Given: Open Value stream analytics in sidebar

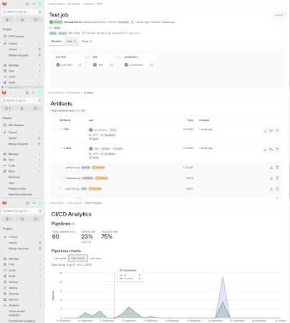Looking at the screenshot, I should [17, 313].
